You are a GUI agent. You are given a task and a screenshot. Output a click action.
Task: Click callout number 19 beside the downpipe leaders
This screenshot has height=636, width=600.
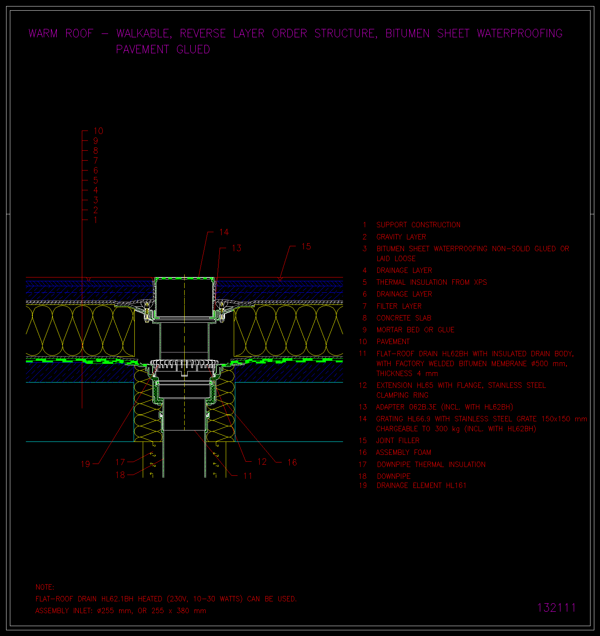tap(86, 464)
